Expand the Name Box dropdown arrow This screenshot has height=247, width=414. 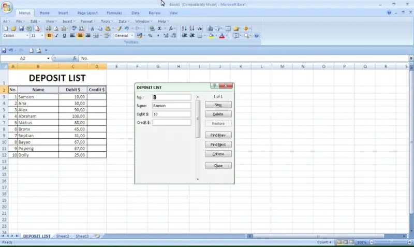coord(49,59)
